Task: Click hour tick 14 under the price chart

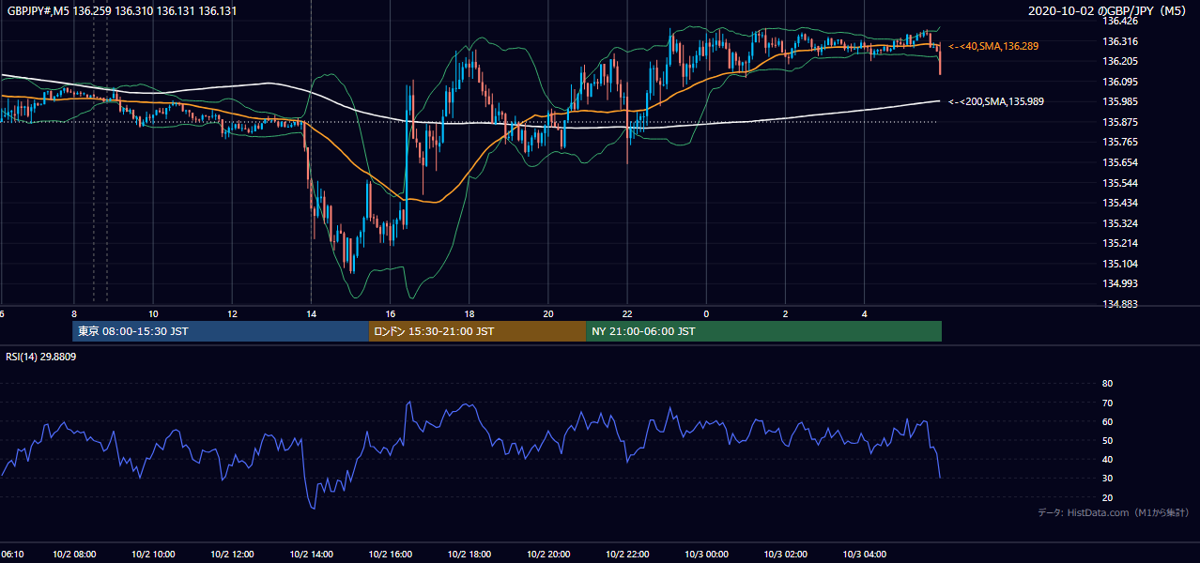Action: (x=311, y=313)
